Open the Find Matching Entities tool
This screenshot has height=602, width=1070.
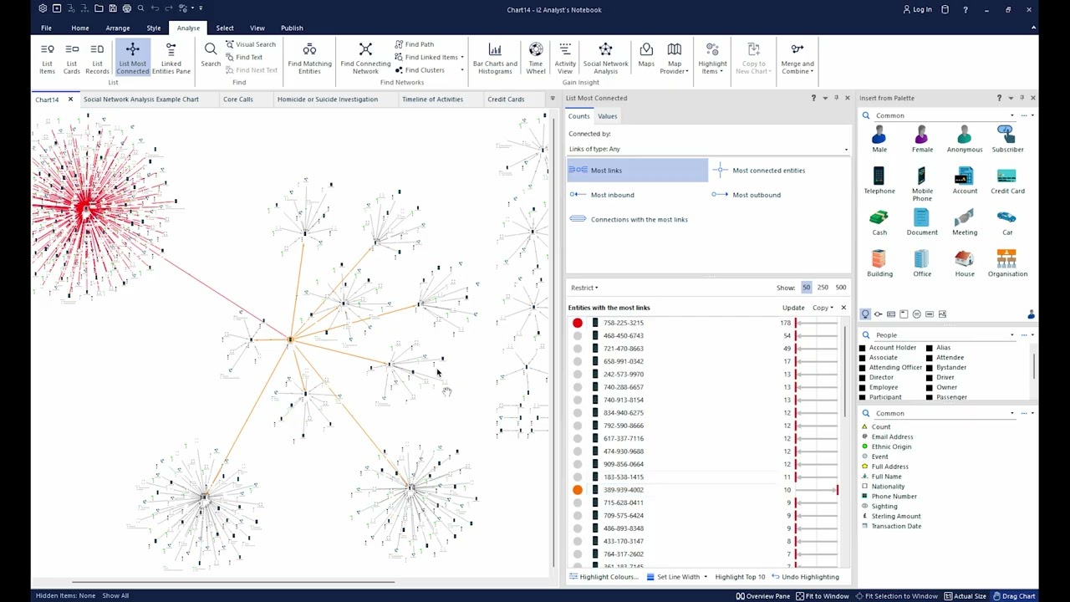click(309, 59)
